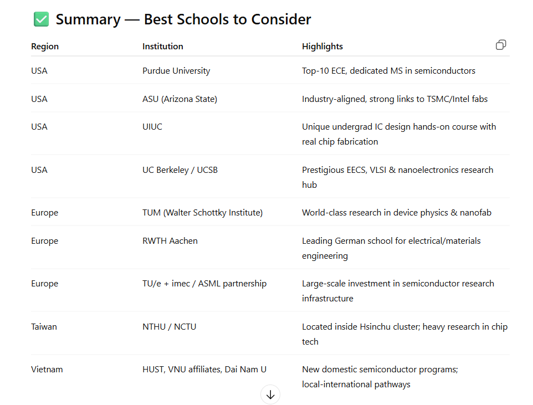The width and height of the screenshot is (533, 405).
Task: Click the scroll-to-bottom arrow button
Action: 270,394
